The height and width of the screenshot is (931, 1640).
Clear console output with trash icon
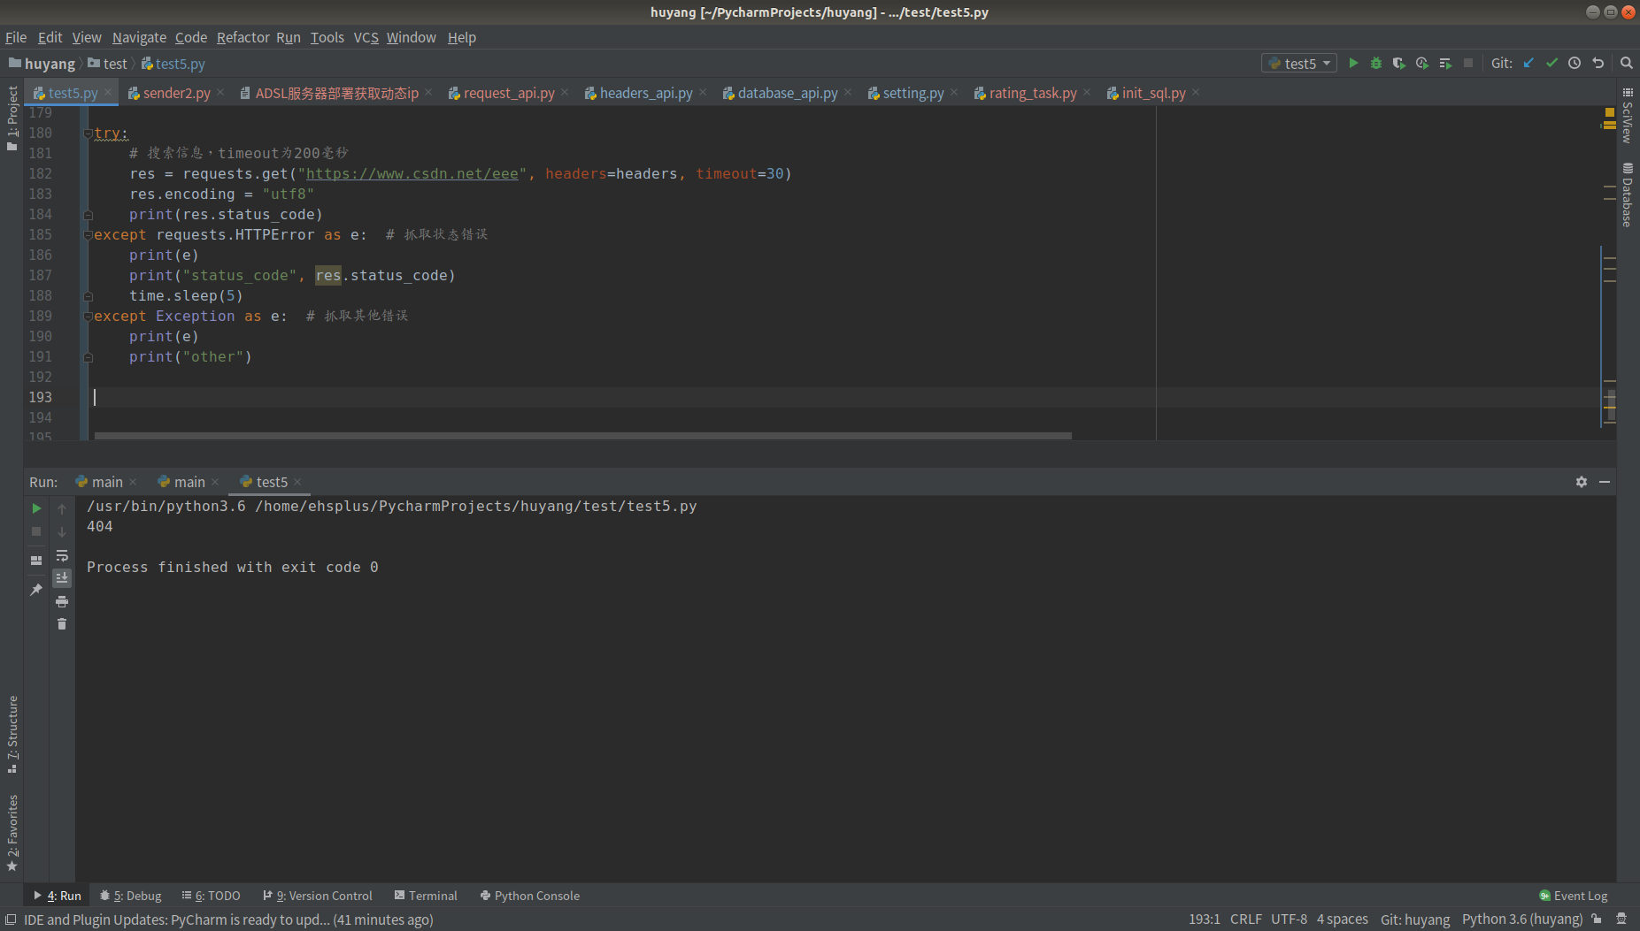pos(62,623)
